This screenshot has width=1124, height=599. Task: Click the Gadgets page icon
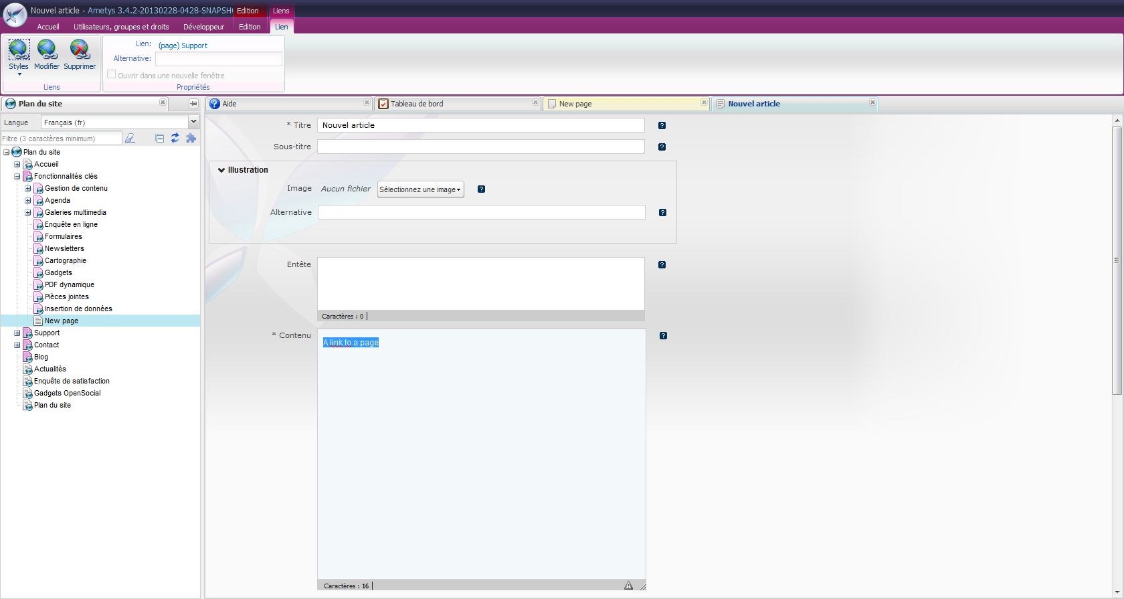coord(38,273)
